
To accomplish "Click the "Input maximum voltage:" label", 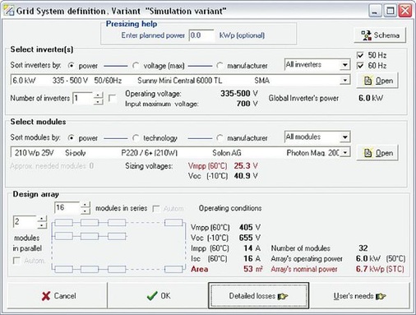I will pyautogui.click(x=162, y=104).
